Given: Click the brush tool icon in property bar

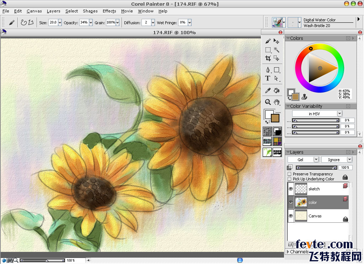Looking at the screenshot, I should pyautogui.click(x=12, y=22).
